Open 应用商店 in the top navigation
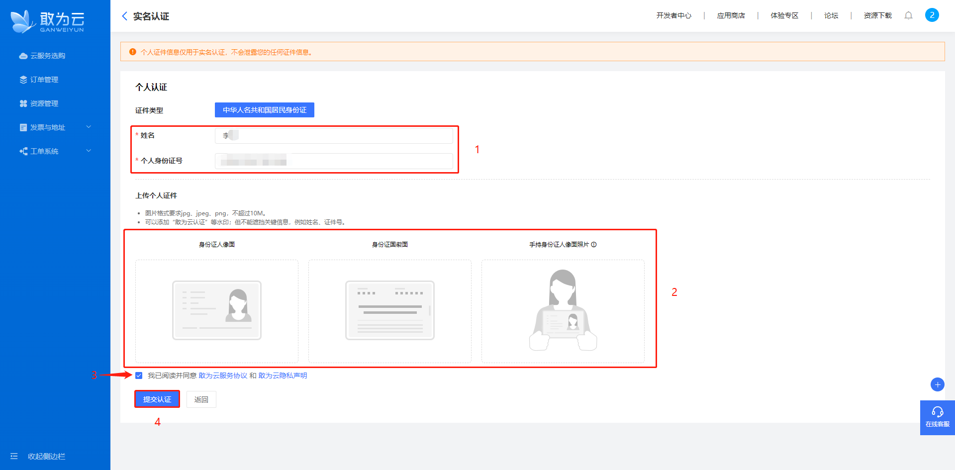The image size is (955, 470). coord(731,15)
